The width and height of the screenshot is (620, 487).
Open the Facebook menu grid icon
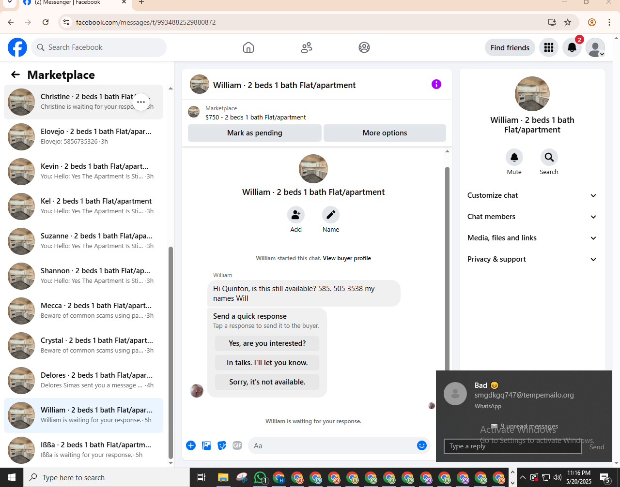tap(549, 47)
